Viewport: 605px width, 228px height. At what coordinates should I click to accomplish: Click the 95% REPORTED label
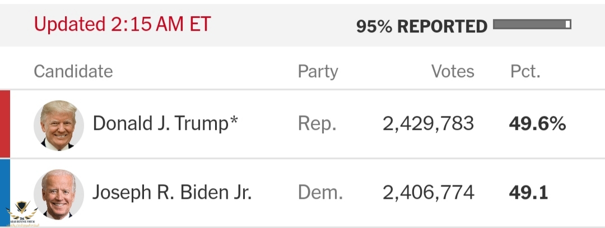[422, 26]
